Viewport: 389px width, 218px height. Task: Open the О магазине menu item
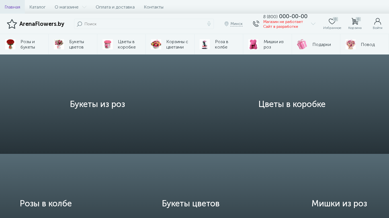coord(67,7)
